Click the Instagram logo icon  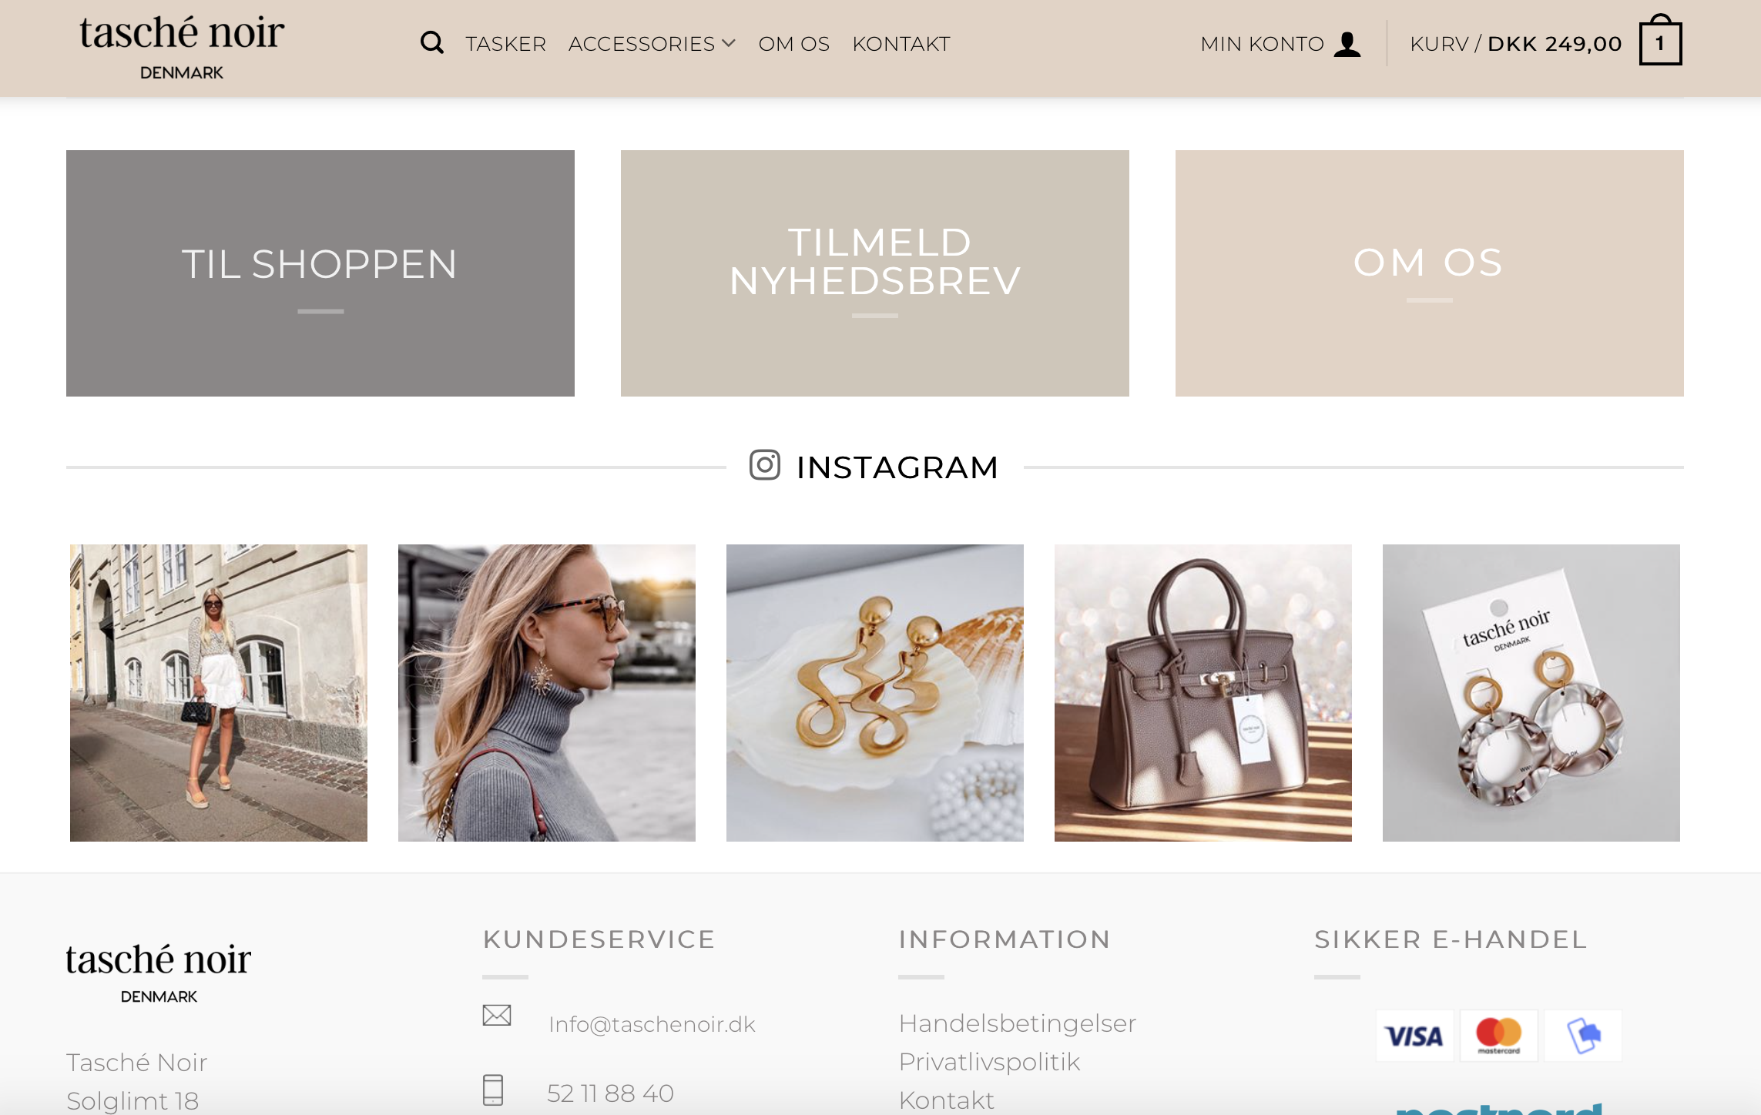(764, 465)
